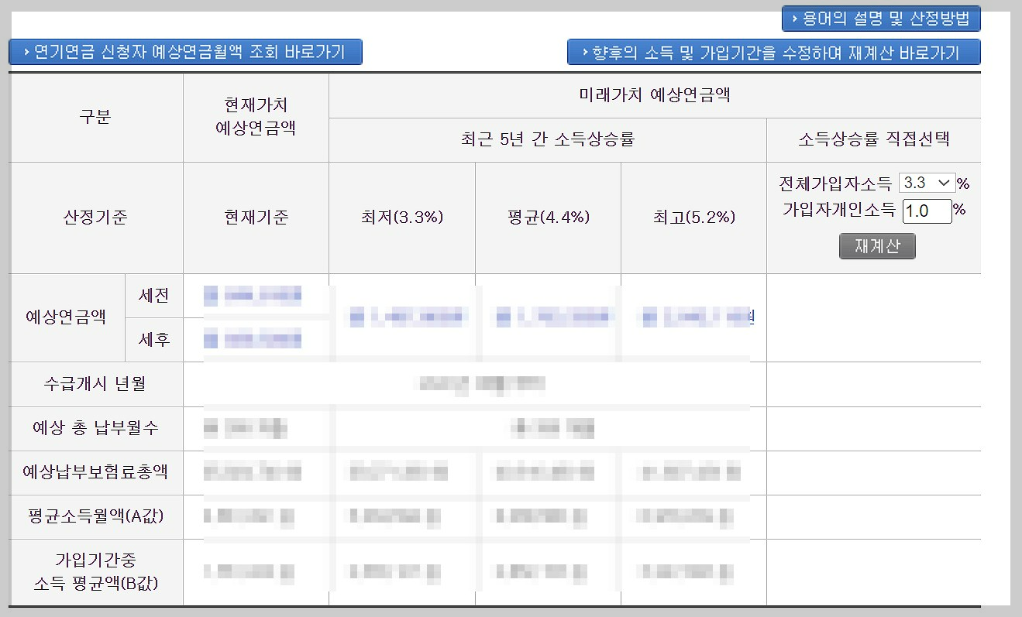This screenshot has height=617, width=1022.
Task: Click the 구분 header cell
Action: [x=95, y=118]
